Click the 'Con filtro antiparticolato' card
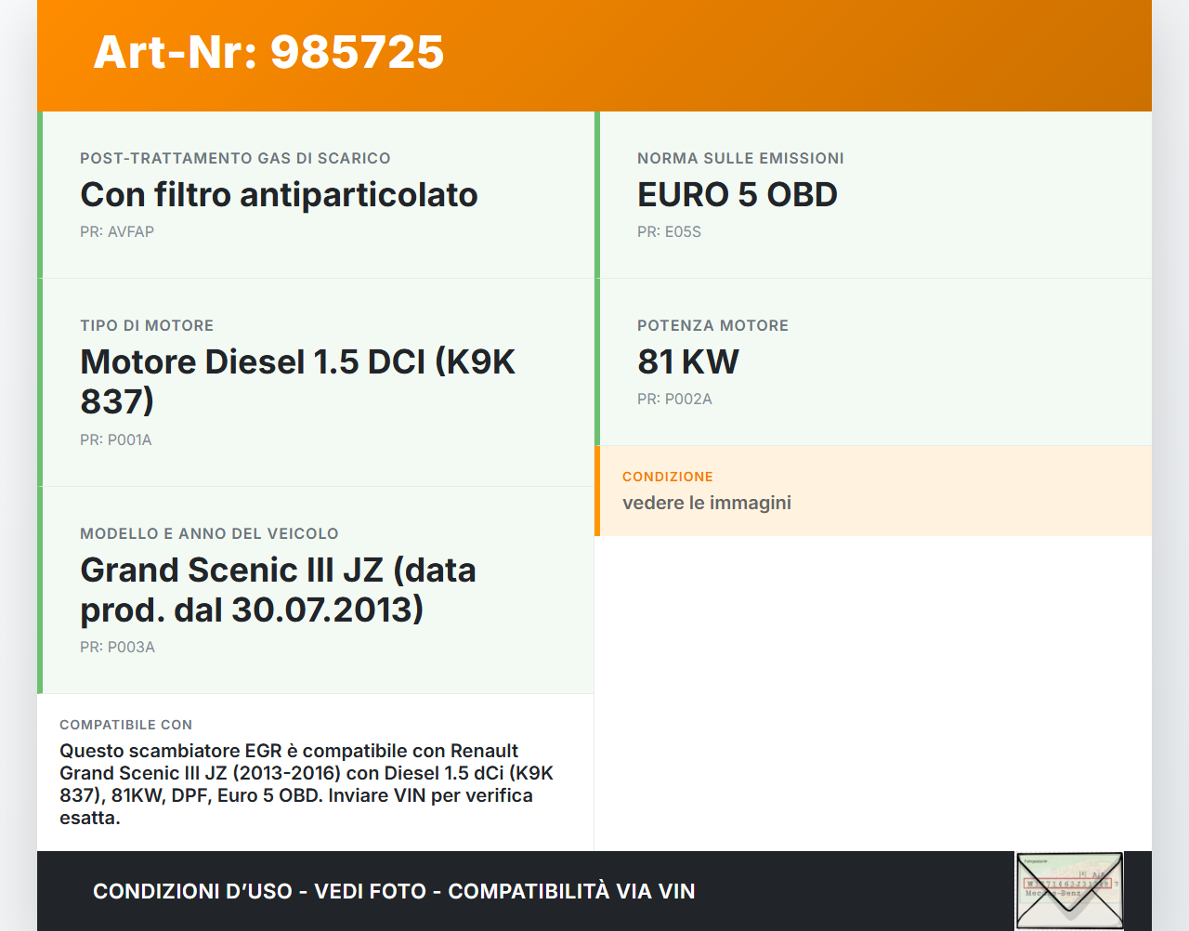 tap(279, 194)
